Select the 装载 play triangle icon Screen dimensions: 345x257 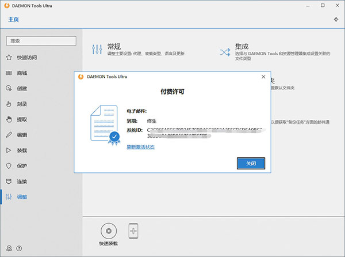pyautogui.click(x=9, y=150)
